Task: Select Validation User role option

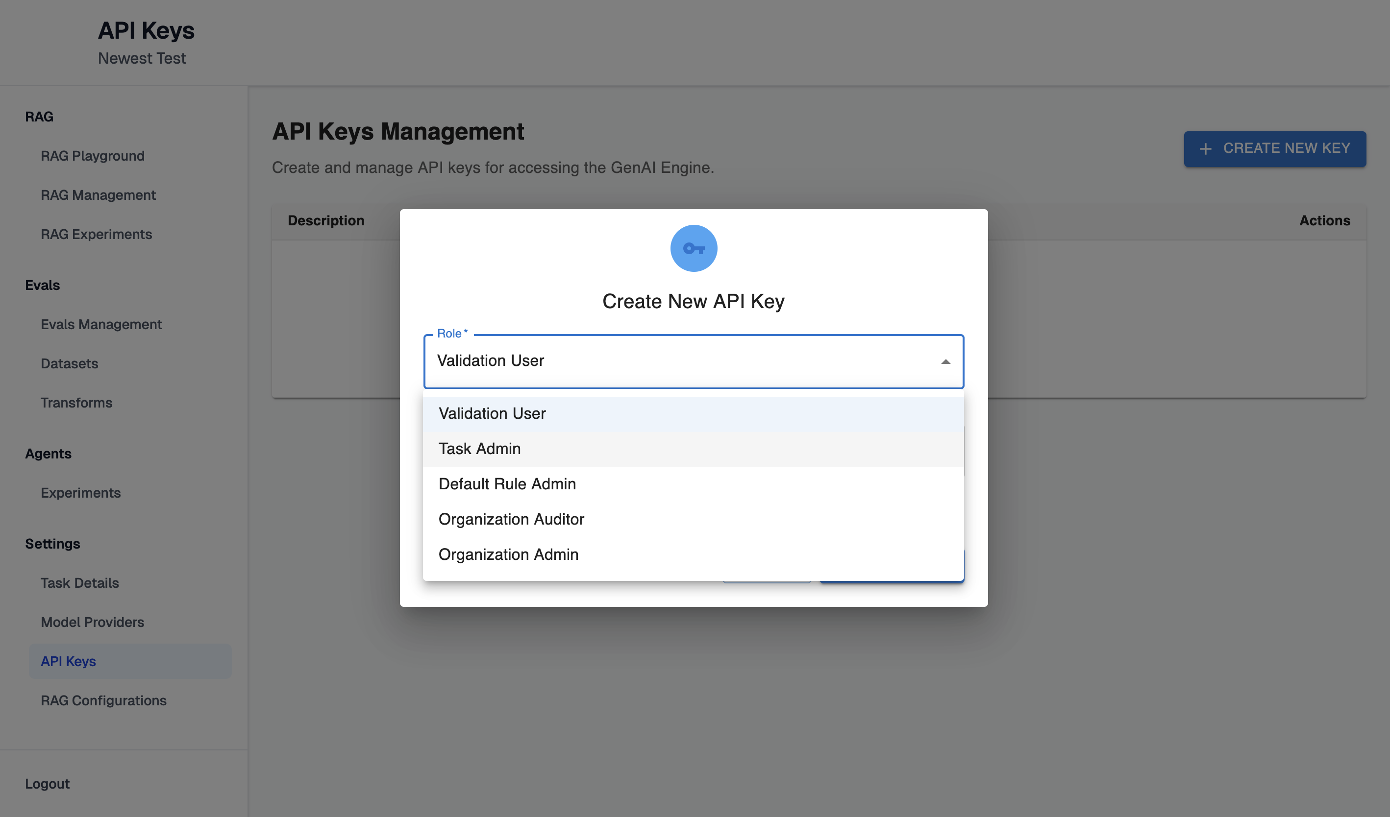Action: pyautogui.click(x=492, y=413)
